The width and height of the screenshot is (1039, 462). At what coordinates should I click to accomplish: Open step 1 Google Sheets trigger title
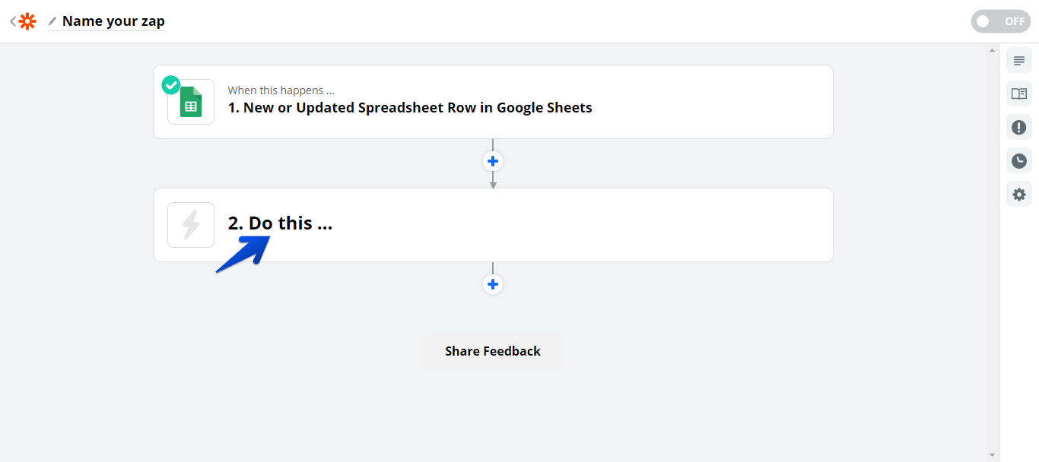tap(410, 108)
